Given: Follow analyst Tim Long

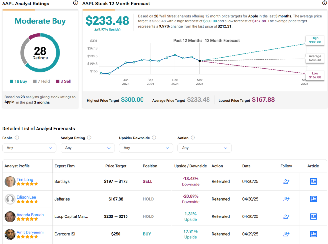Looking at the screenshot, I should (x=286, y=181).
